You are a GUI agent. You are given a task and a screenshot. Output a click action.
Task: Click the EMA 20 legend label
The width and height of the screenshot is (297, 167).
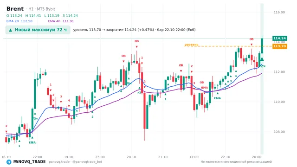(x=13, y=21)
